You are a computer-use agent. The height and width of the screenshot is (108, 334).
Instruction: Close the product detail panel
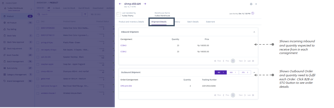coord(256,4)
